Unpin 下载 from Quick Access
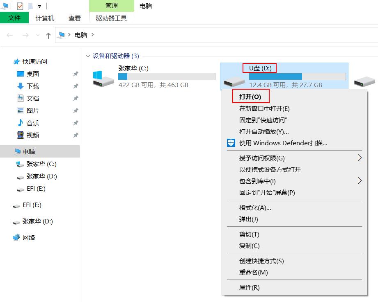The width and height of the screenshot is (378, 302). (75, 86)
